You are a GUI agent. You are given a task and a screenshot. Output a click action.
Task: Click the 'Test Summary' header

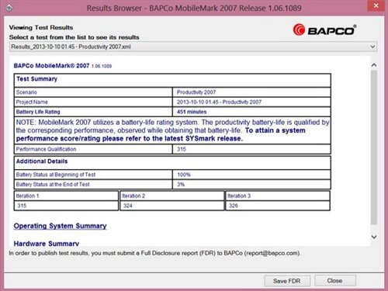click(x=36, y=79)
